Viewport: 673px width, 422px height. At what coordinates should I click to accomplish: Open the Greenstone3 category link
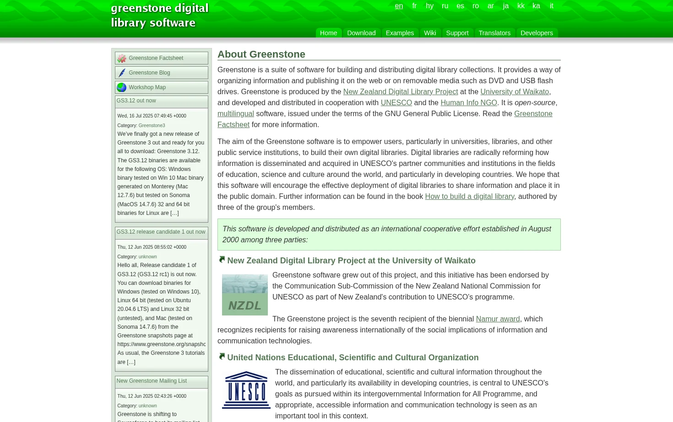pos(152,125)
